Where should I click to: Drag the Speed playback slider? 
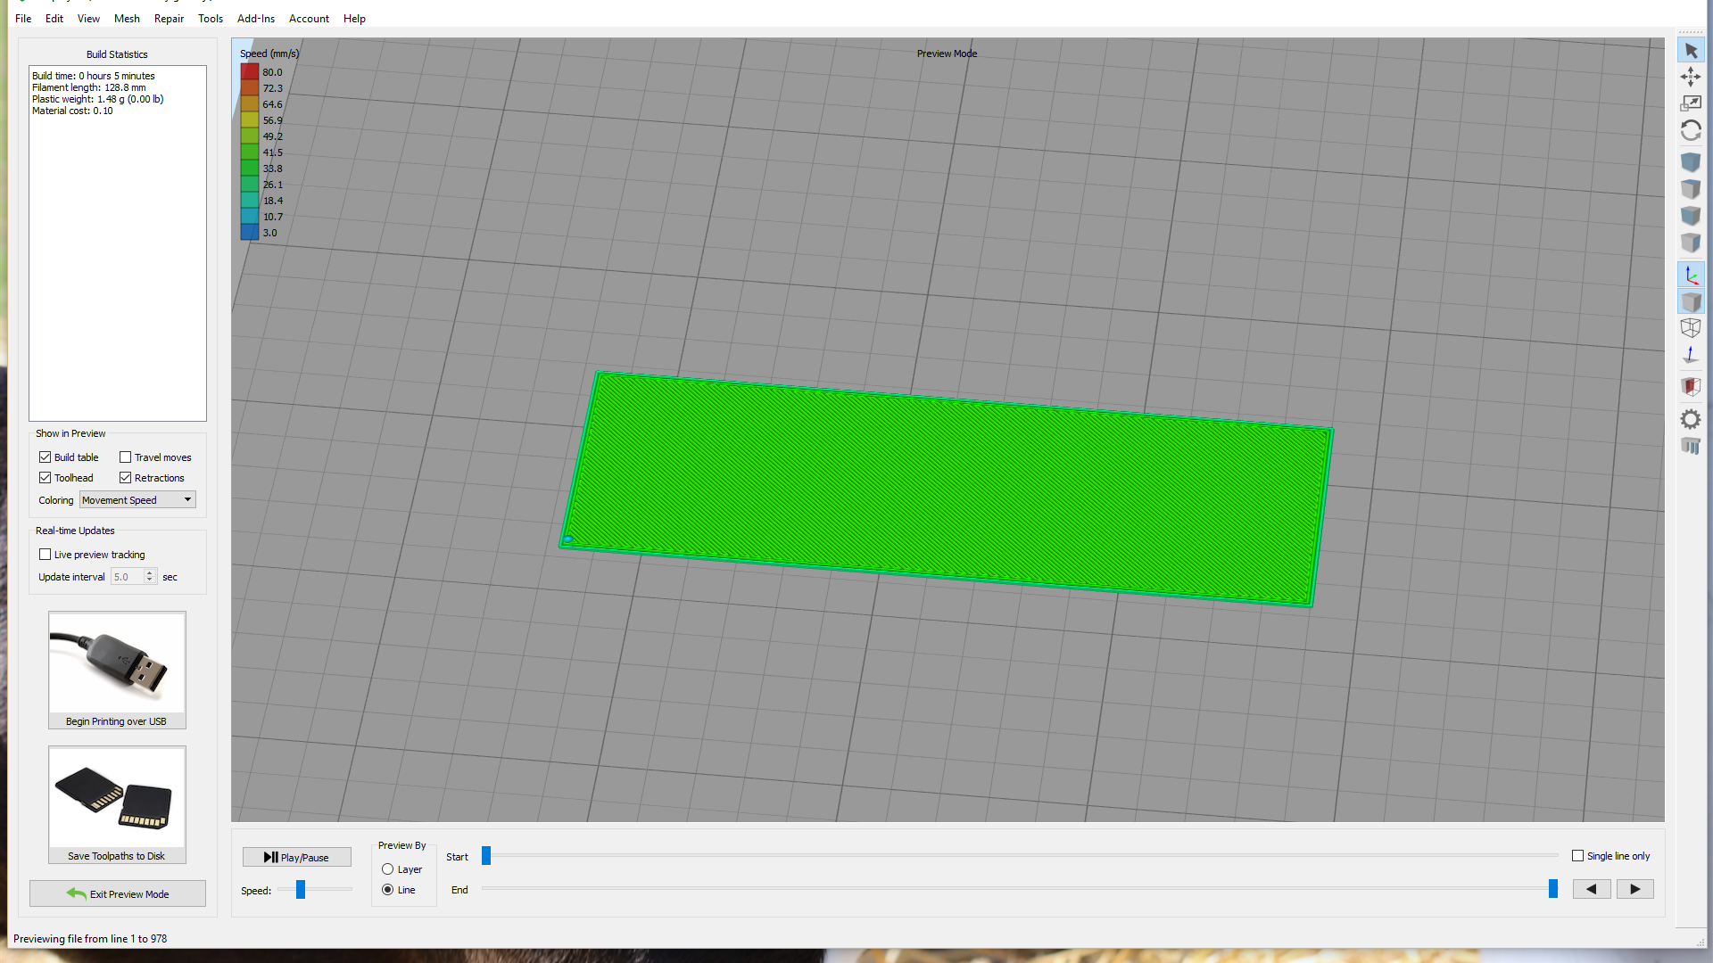point(302,889)
